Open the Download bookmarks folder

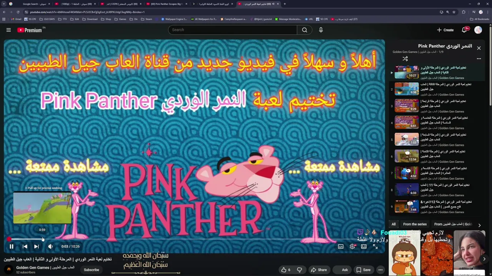click(90, 19)
